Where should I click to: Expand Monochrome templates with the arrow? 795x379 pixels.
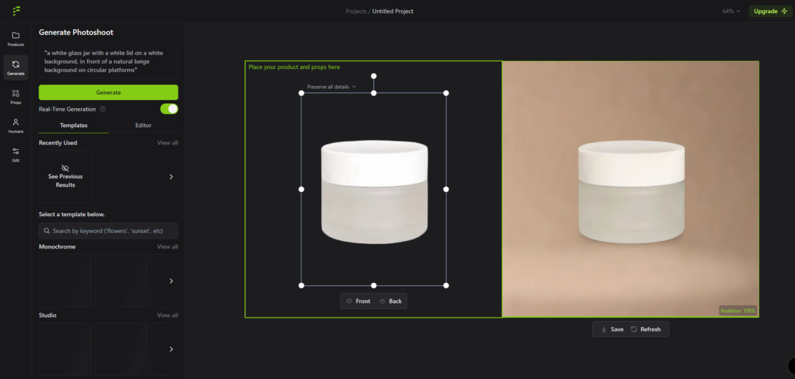click(171, 281)
